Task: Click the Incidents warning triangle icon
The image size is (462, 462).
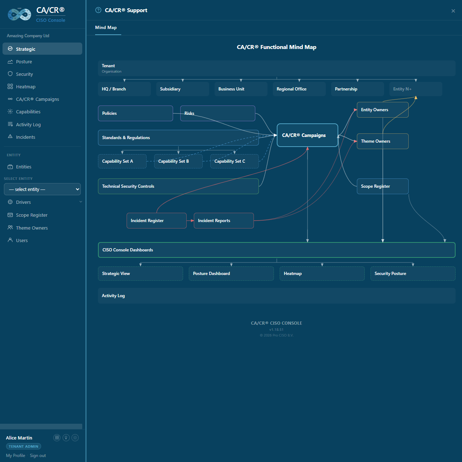Action: pos(10,137)
